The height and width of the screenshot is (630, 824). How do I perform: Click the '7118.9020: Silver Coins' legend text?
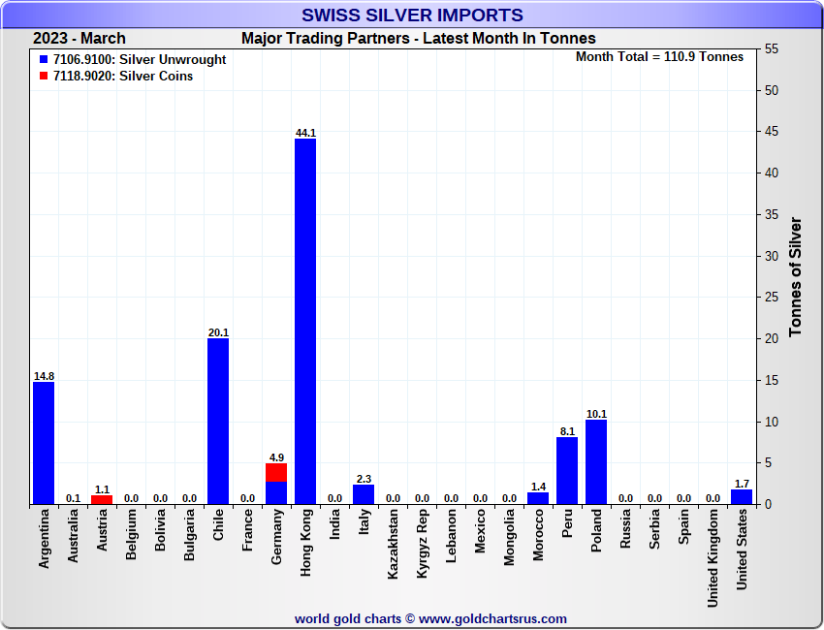[123, 77]
